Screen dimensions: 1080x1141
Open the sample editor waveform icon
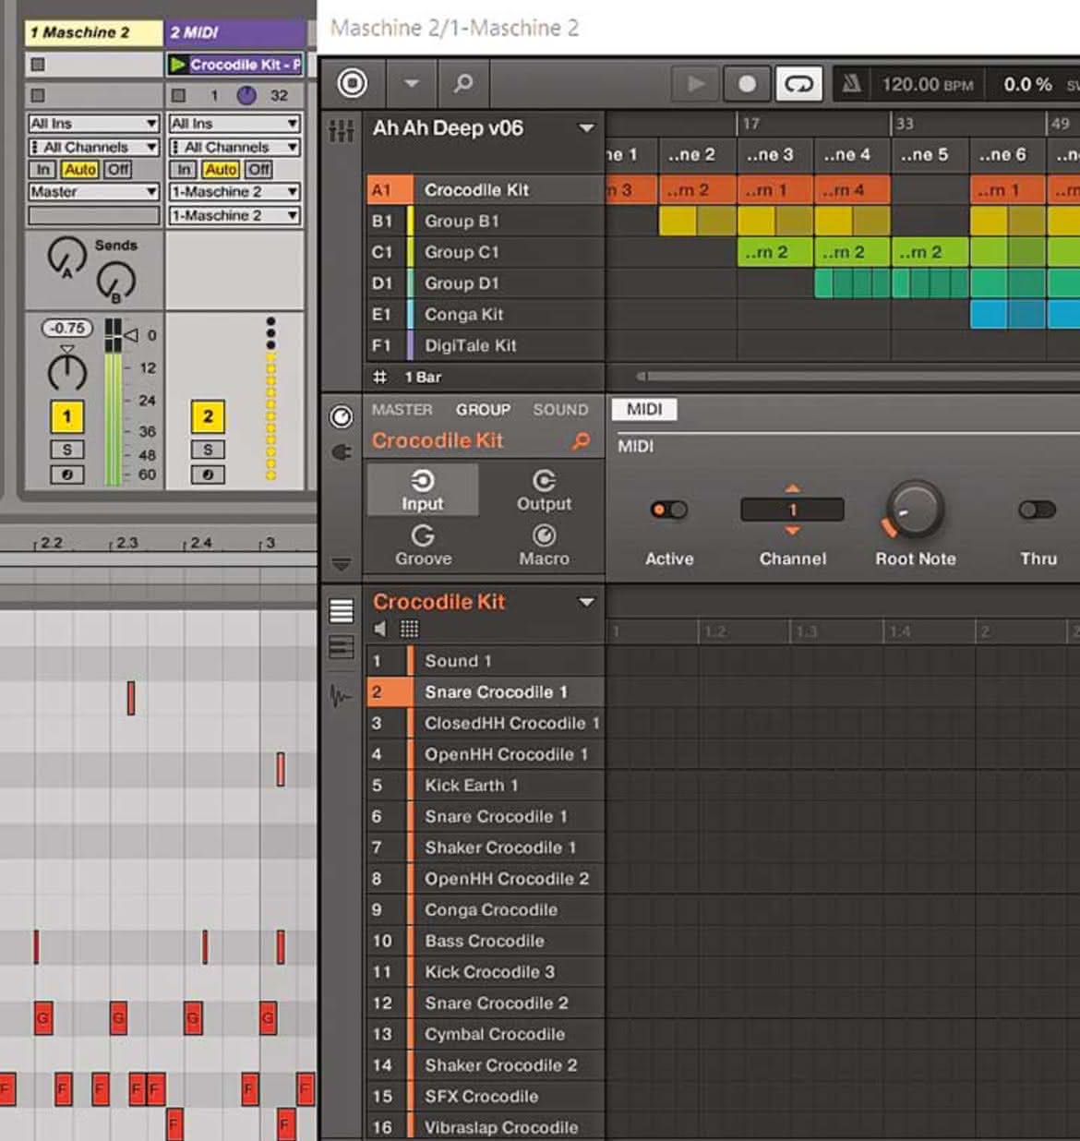pyautogui.click(x=342, y=695)
